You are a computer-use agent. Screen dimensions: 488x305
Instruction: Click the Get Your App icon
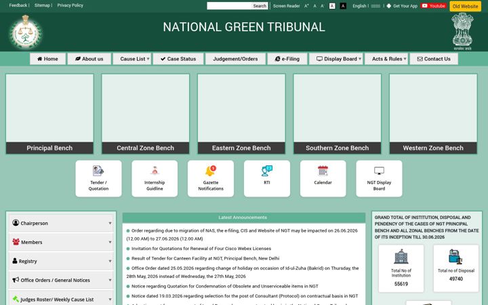pos(389,6)
